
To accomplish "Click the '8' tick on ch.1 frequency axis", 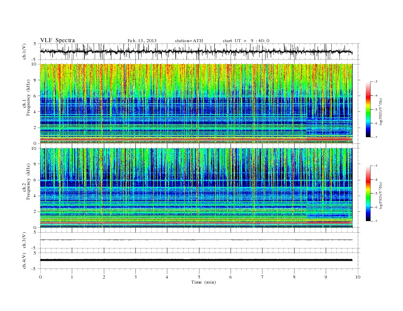I will [x=36, y=80].
